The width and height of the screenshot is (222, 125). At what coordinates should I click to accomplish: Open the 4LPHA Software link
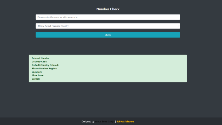click(x=125, y=122)
